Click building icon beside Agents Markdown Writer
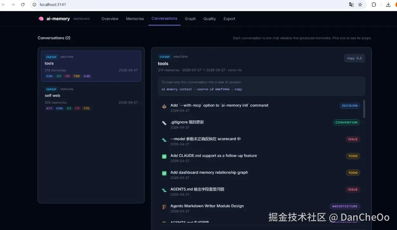Screen dimensions: 397x230 coord(164,207)
